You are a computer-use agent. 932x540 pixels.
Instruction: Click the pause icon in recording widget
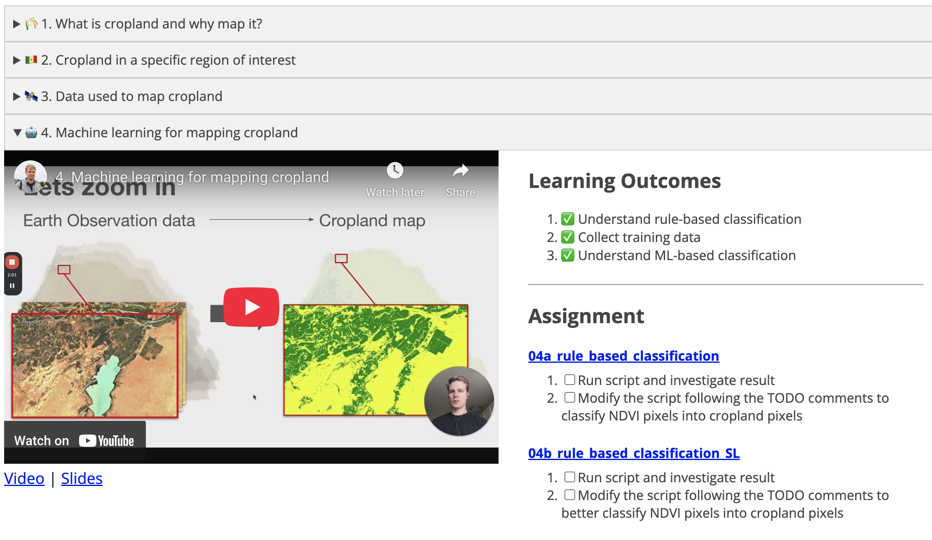coord(12,286)
